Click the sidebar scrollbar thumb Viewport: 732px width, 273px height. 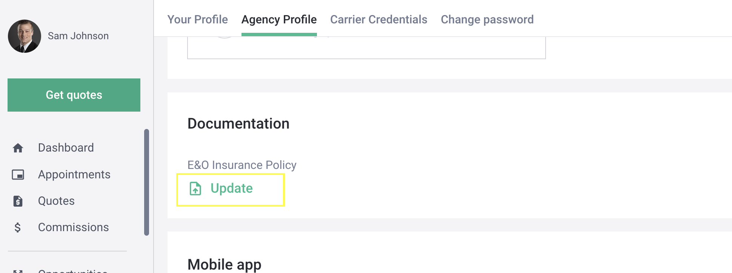pyautogui.click(x=147, y=181)
